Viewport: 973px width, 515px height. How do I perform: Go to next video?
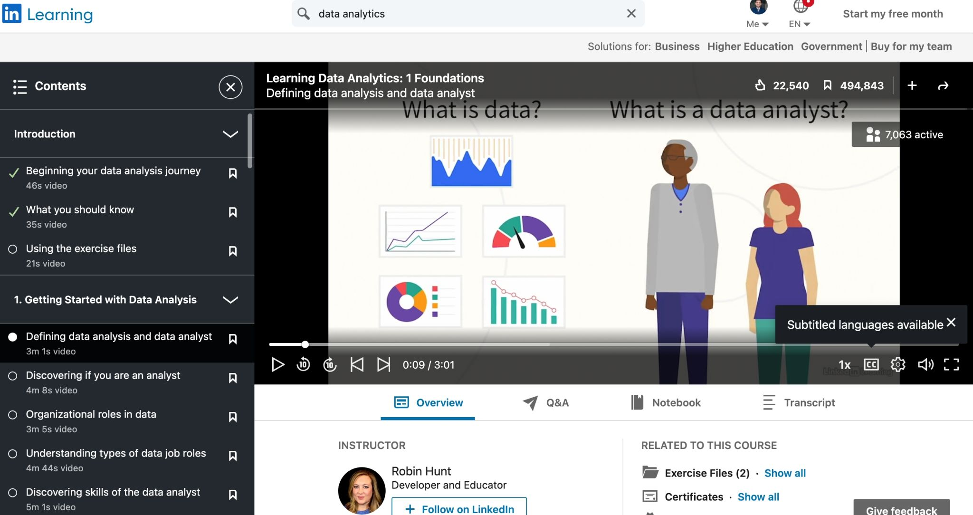[x=383, y=365]
